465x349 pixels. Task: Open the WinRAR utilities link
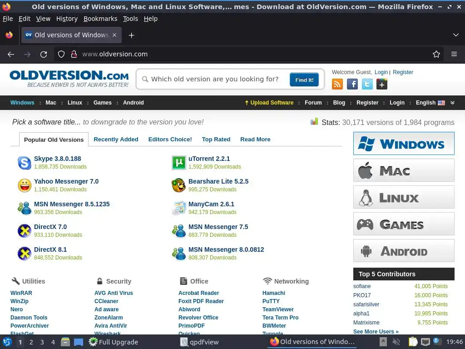tap(21, 293)
